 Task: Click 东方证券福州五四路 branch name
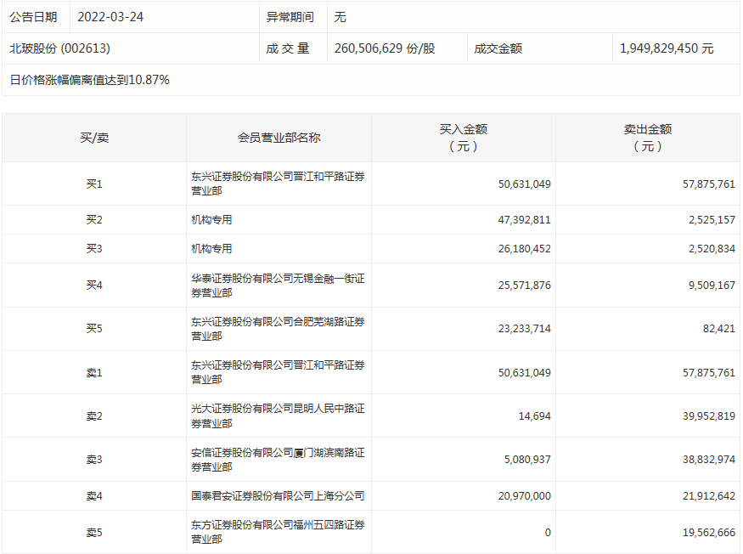pos(278,532)
